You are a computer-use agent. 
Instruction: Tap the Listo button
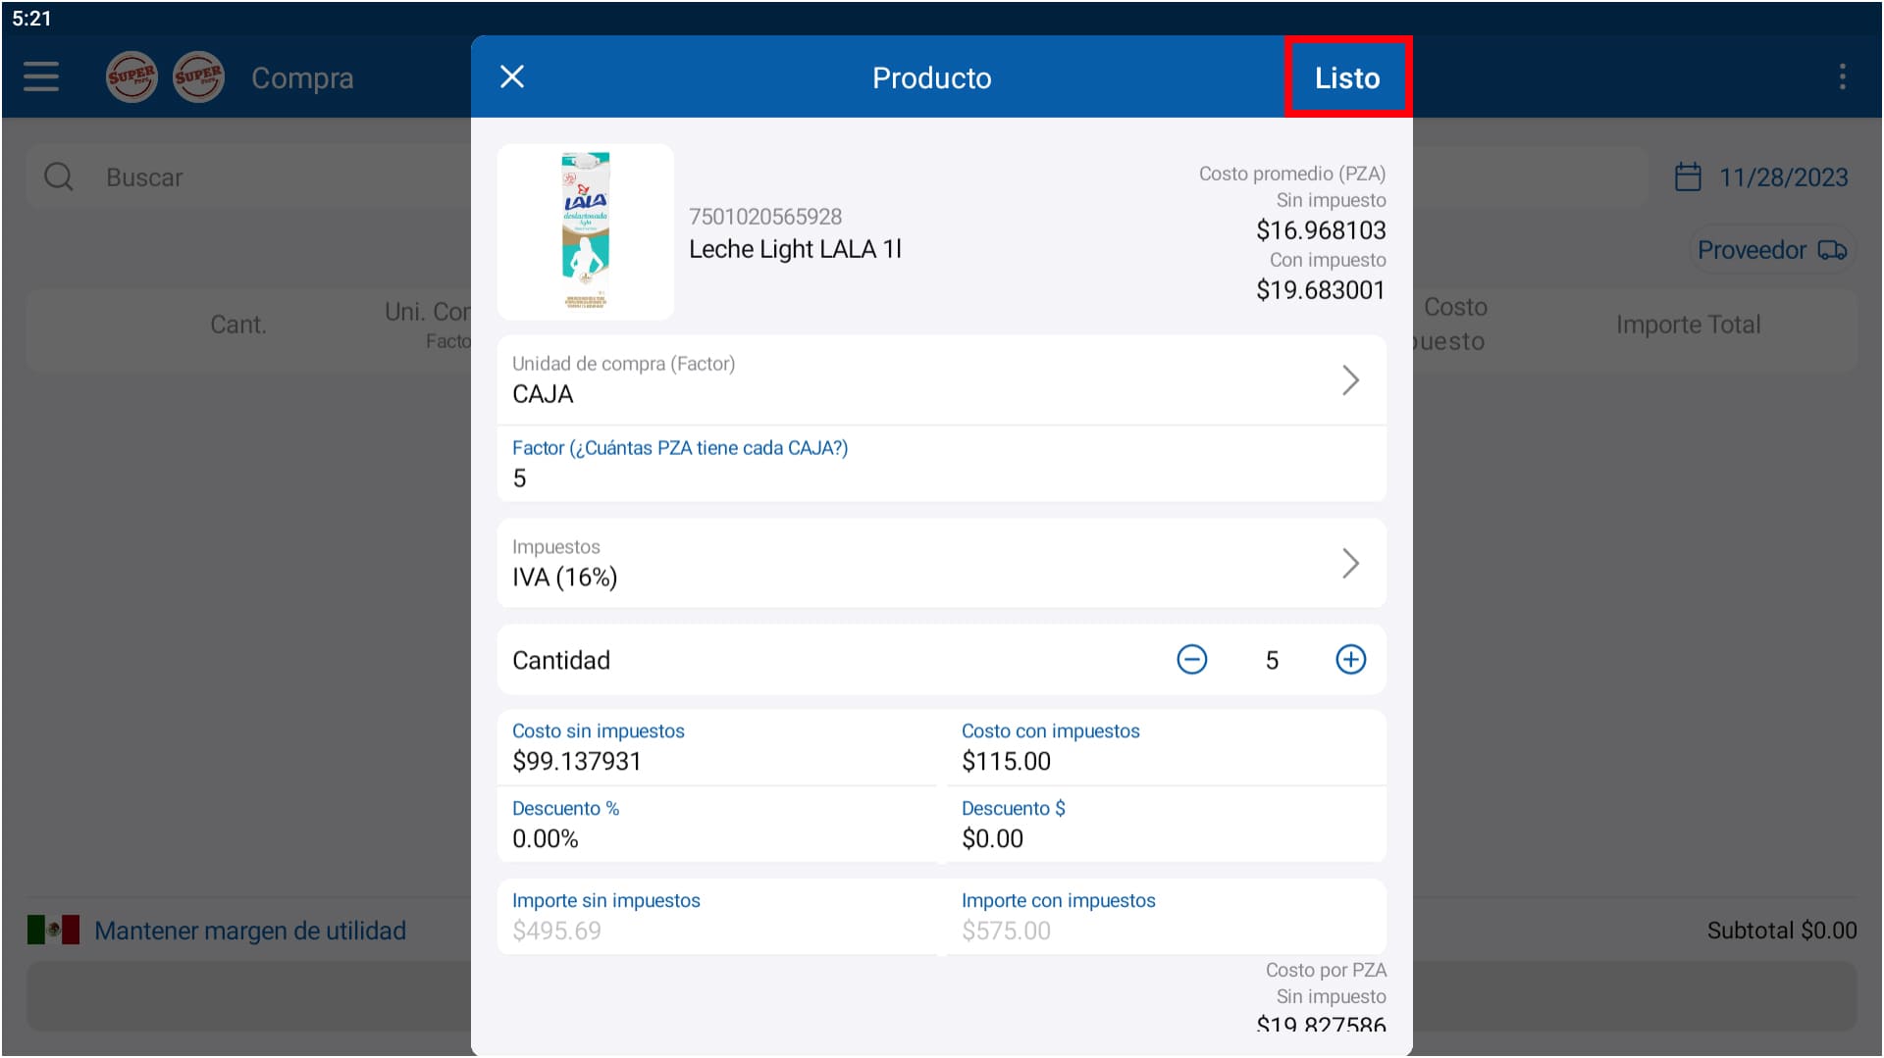[x=1346, y=77]
